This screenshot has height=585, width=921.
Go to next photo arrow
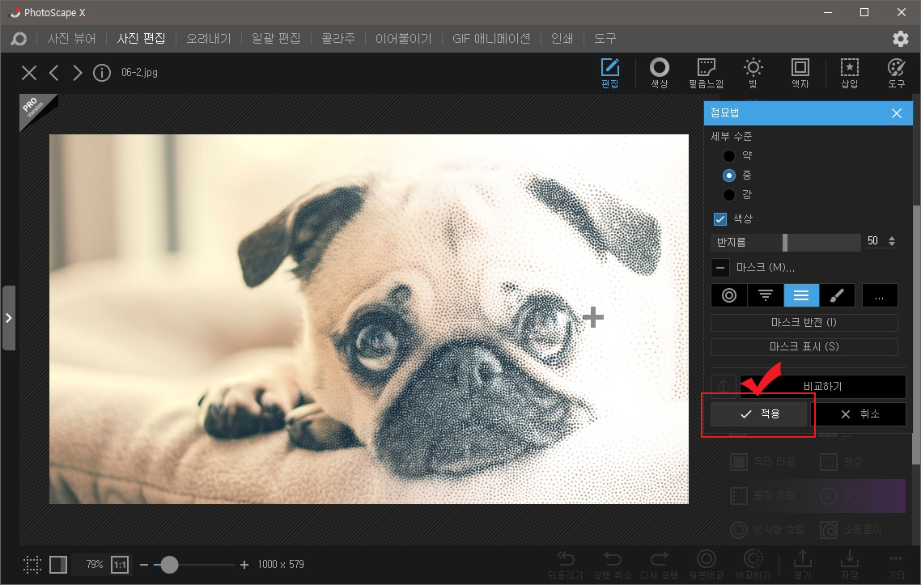[x=78, y=73]
